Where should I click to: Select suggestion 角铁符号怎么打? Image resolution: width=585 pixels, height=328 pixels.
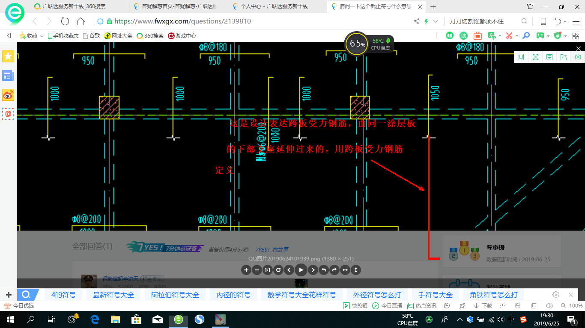493,295
